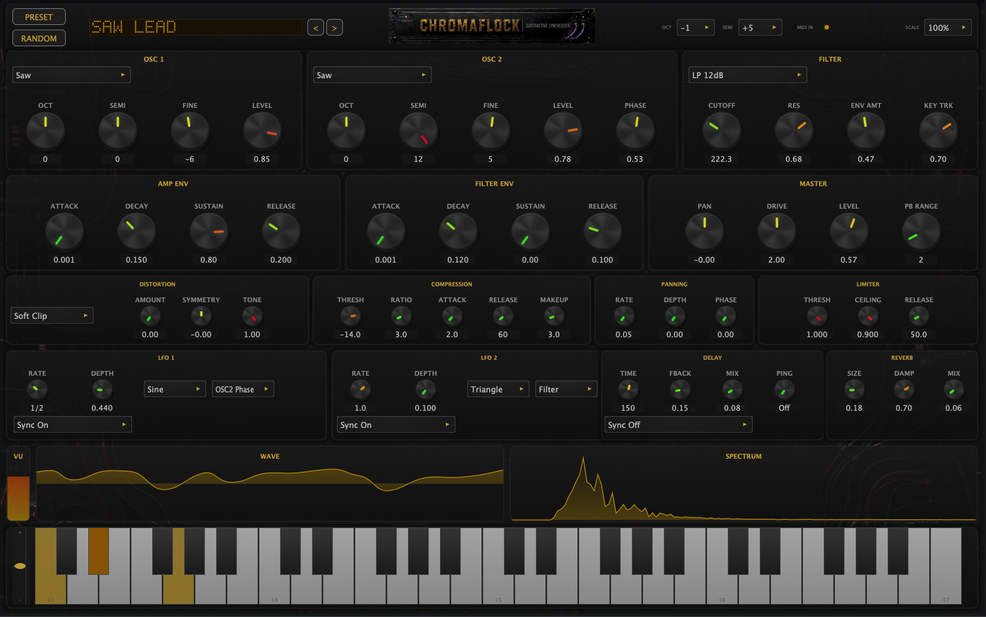
Task: Click the compression THRESH knob
Action: 351,317
